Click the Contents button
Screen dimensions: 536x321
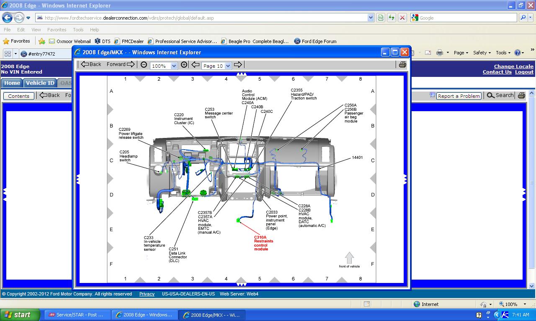tap(19, 96)
